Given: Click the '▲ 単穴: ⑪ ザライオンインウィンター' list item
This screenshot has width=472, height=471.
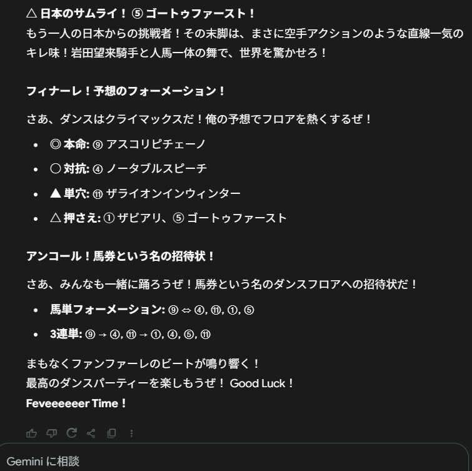Looking at the screenshot, I should (x=145, y=194).
